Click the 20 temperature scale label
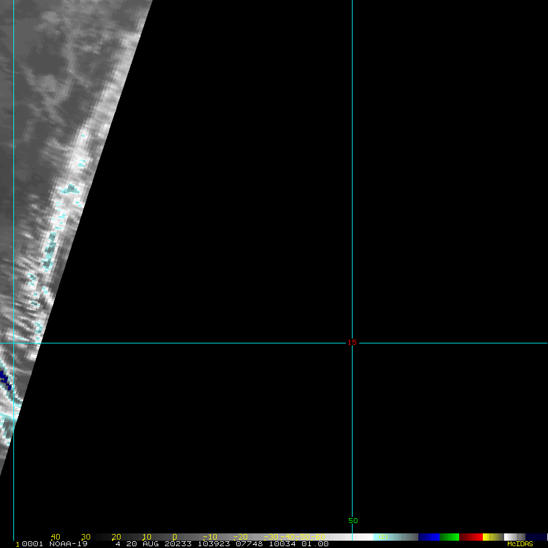Image resolution: width=548 pixels, height=548 pixels. click(116, 537)
